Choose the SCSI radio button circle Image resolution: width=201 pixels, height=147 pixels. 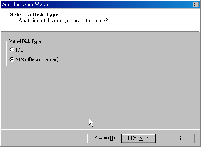pos(12,59)
